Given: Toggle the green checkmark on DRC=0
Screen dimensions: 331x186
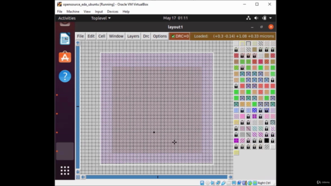Looking at the screenshot, I should click(x=173, y=36).
